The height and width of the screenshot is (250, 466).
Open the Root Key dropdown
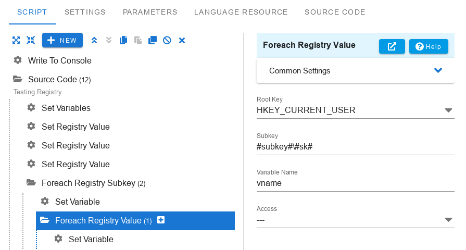pos(448,110)
